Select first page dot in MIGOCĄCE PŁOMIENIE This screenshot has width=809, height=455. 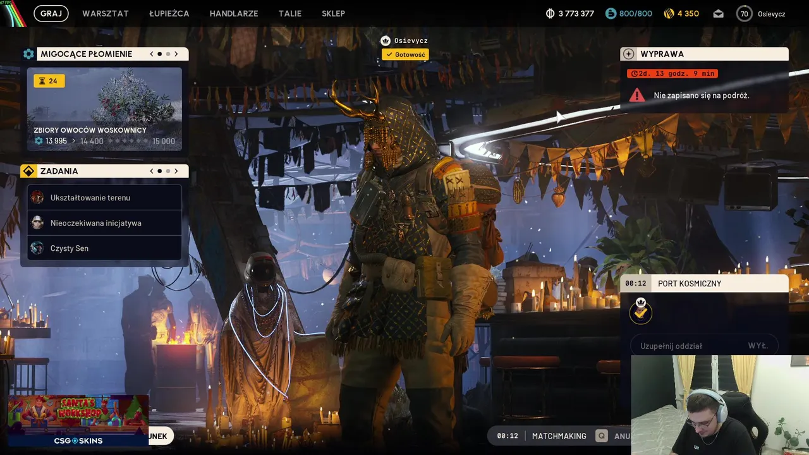159,54
